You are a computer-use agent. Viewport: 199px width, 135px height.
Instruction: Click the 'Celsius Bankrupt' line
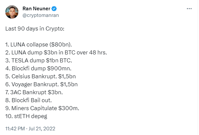(40, 76)
